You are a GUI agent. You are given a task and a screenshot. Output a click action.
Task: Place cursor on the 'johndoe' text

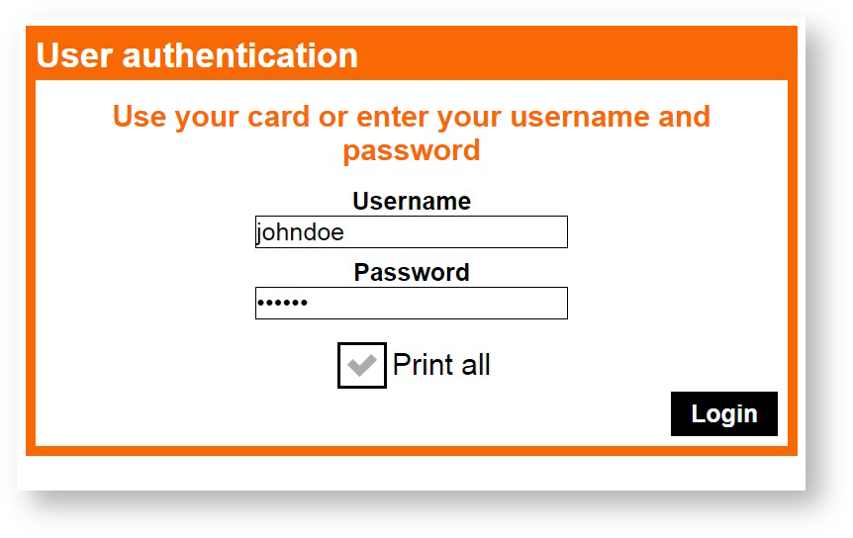(x=300, y=232)
